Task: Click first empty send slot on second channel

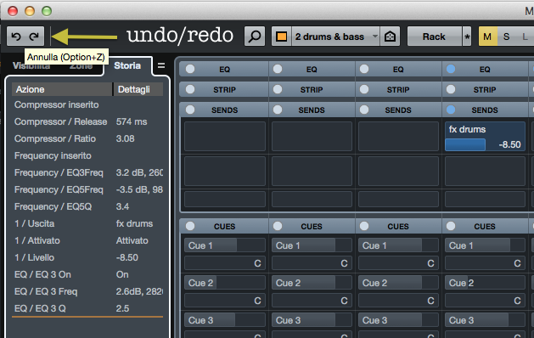Action: (312, 136)
